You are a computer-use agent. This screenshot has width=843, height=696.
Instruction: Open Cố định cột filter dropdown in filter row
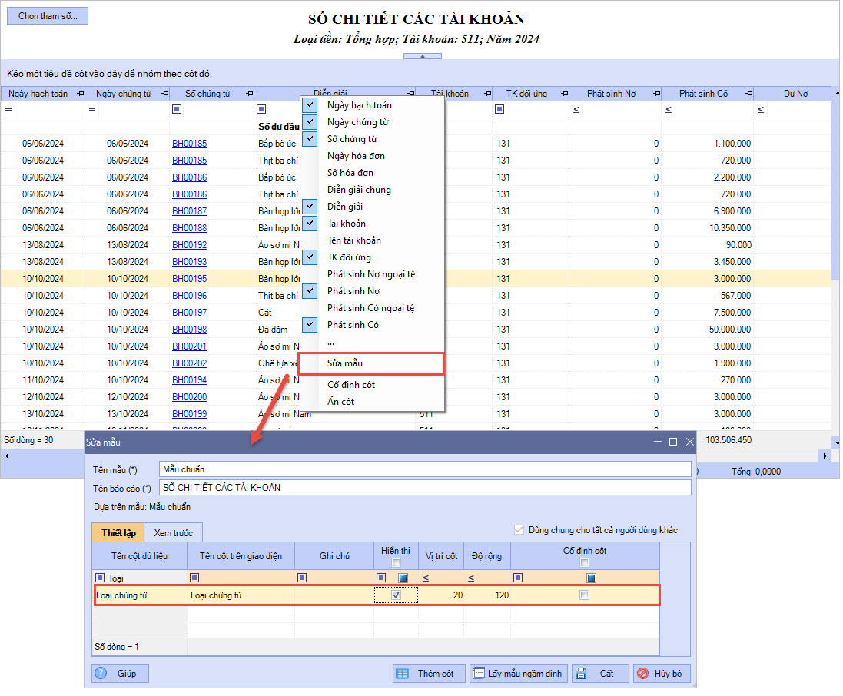(591, 578)
